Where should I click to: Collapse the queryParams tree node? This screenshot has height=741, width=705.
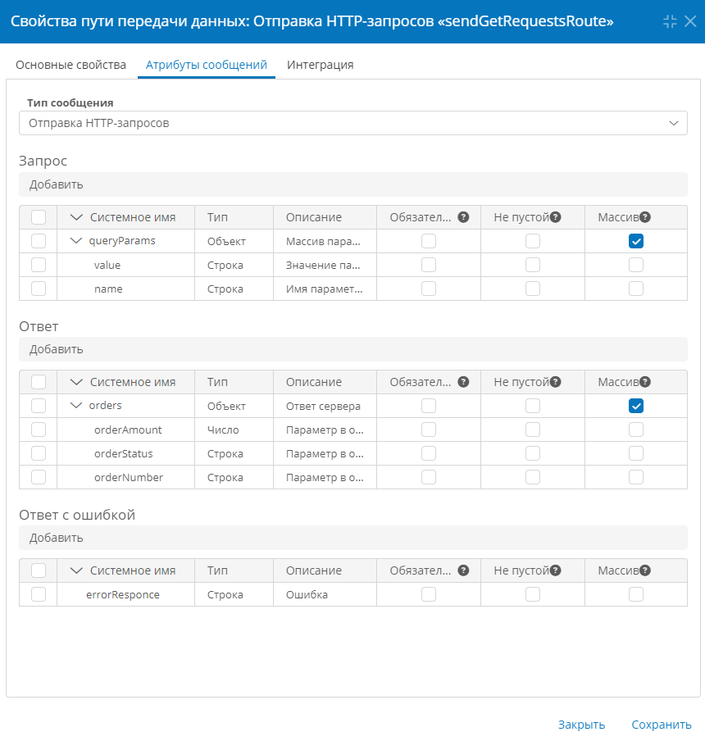click(x=76, y=240)
